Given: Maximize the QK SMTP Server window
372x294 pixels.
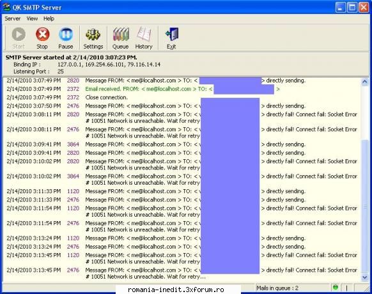Looking at the screenshot, I should pos(352,8).
